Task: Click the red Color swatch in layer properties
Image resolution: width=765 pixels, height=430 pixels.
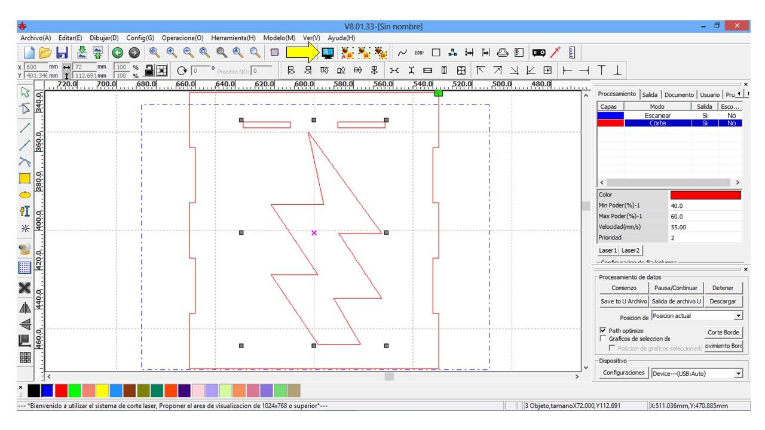Action: pyautogui.click(x=705, y=195)
